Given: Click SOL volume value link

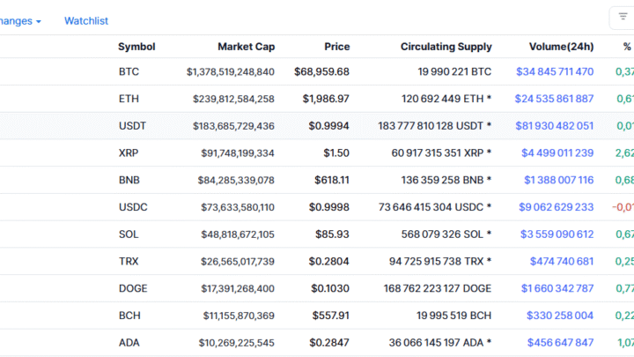Looking at the screenshot, I should pyautogui.click(x=557, y=234).
